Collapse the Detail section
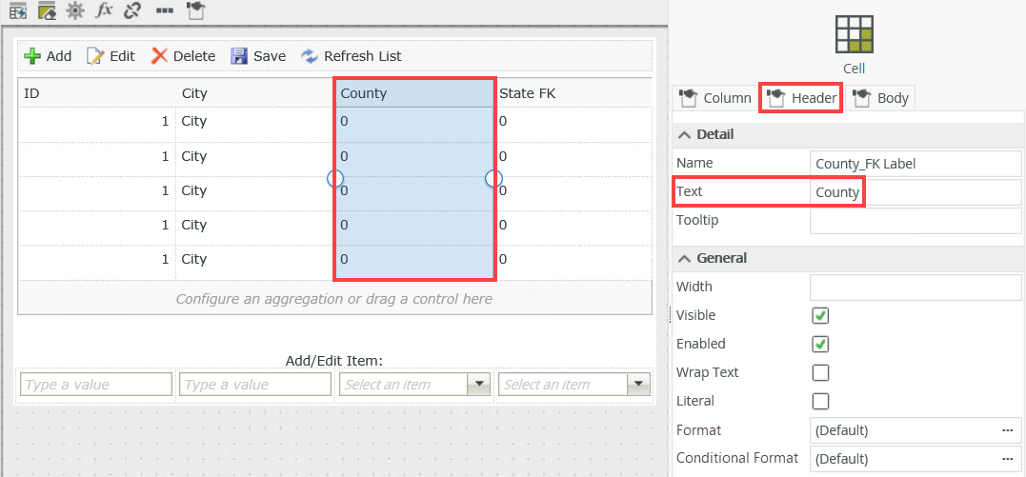This screenshot has width=1026, height=477. (684, 134)
